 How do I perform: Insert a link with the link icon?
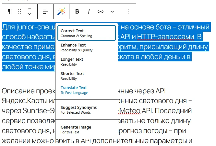click(x=101, y=11)
